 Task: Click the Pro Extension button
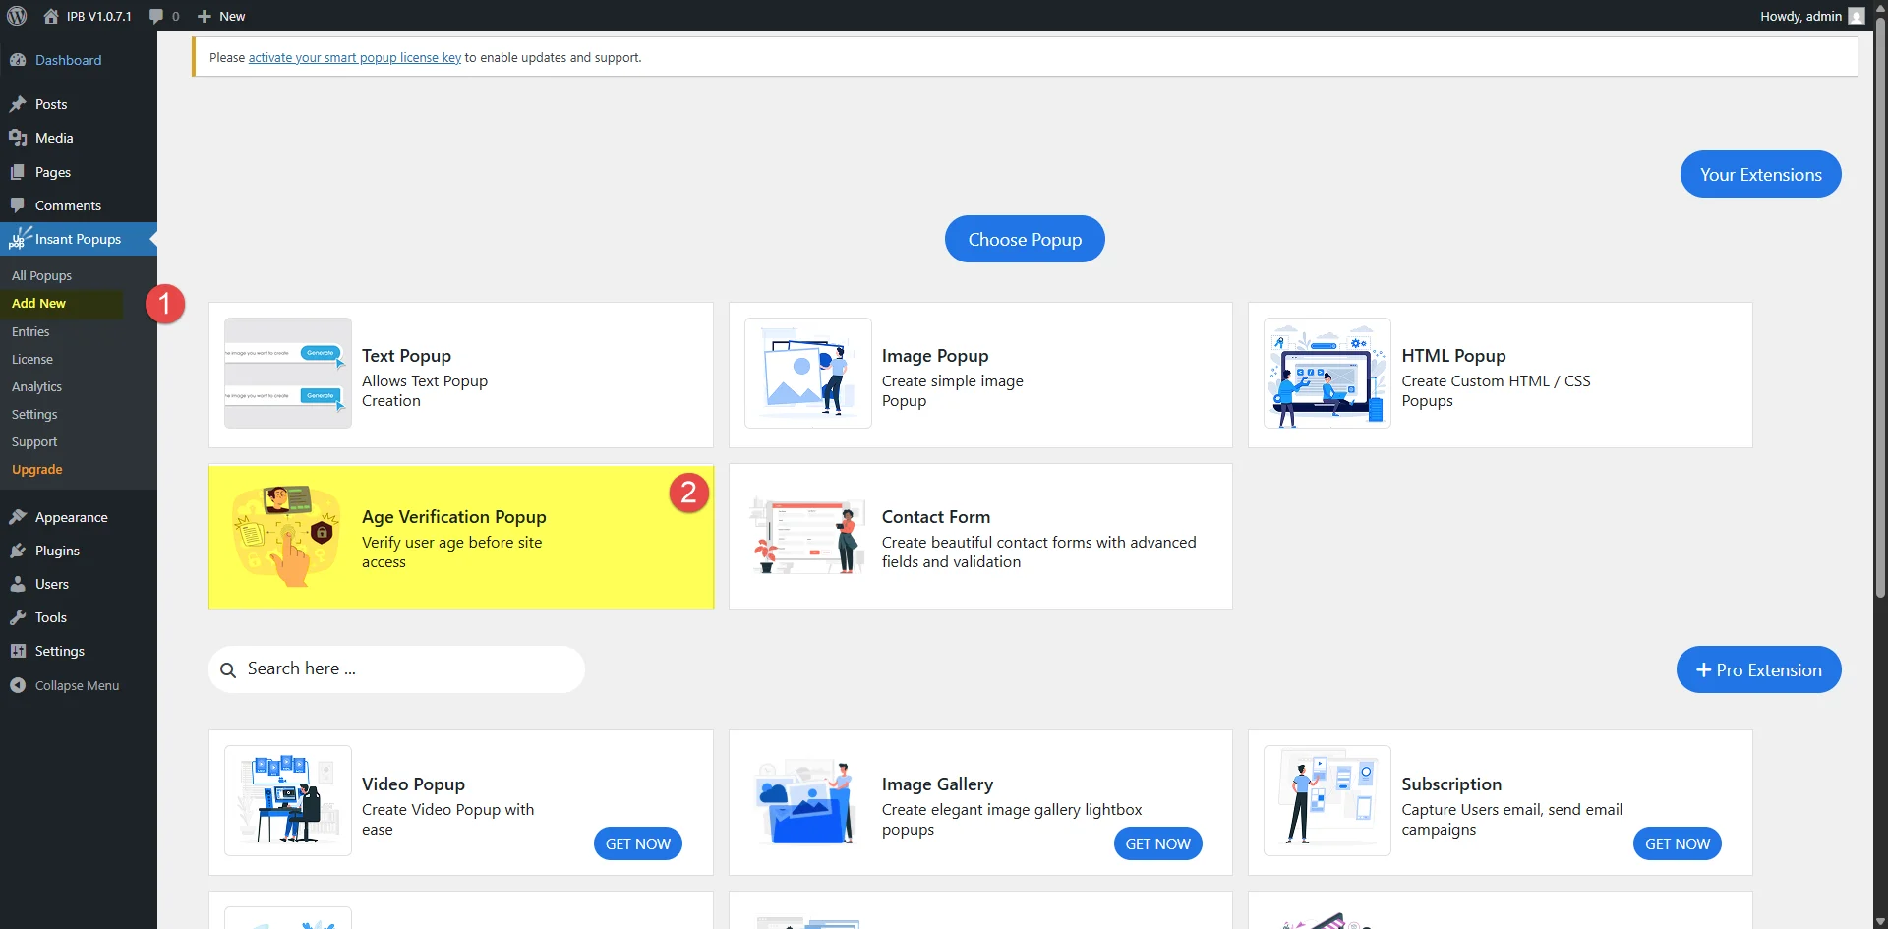pos(1758,669)
